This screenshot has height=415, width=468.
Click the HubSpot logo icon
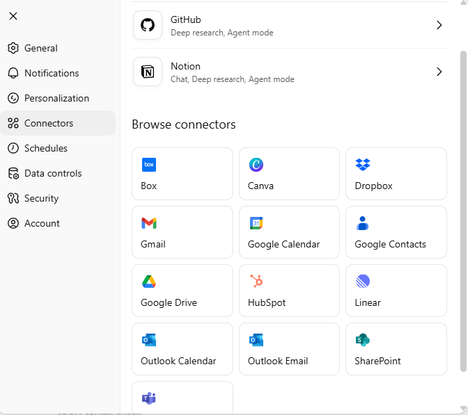tap(256, 281)
